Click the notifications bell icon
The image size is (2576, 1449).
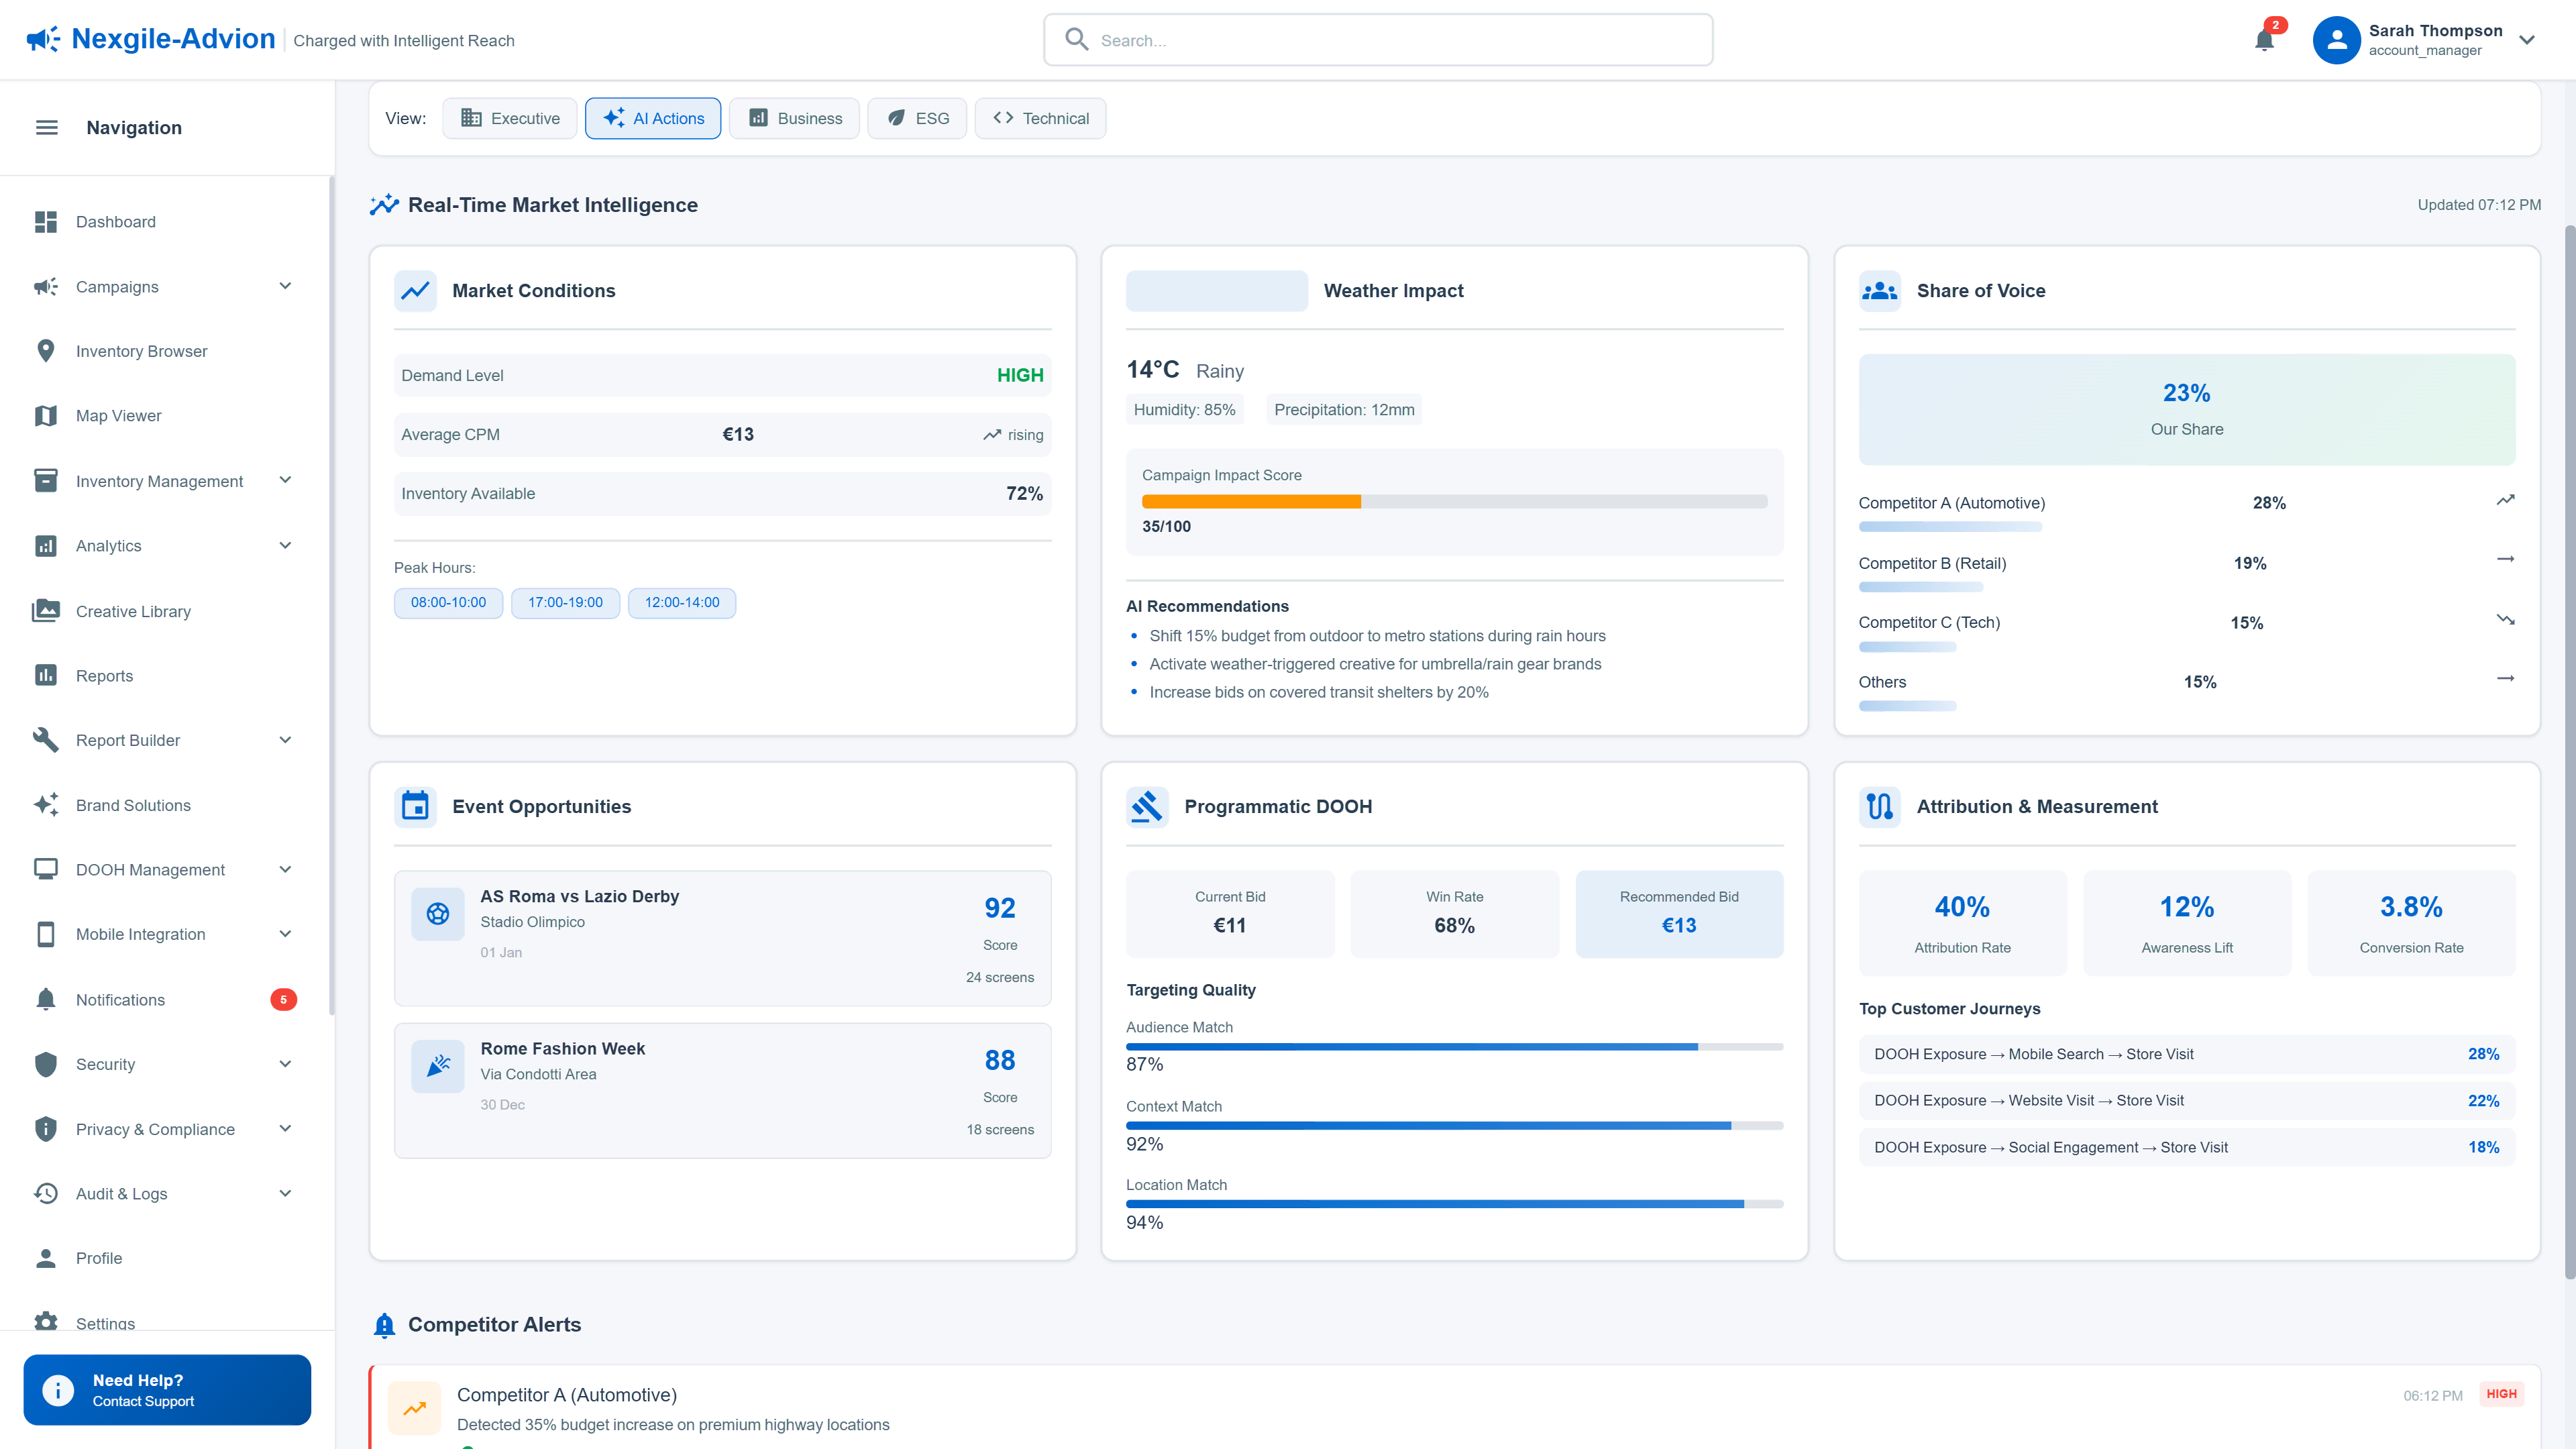2264,41
